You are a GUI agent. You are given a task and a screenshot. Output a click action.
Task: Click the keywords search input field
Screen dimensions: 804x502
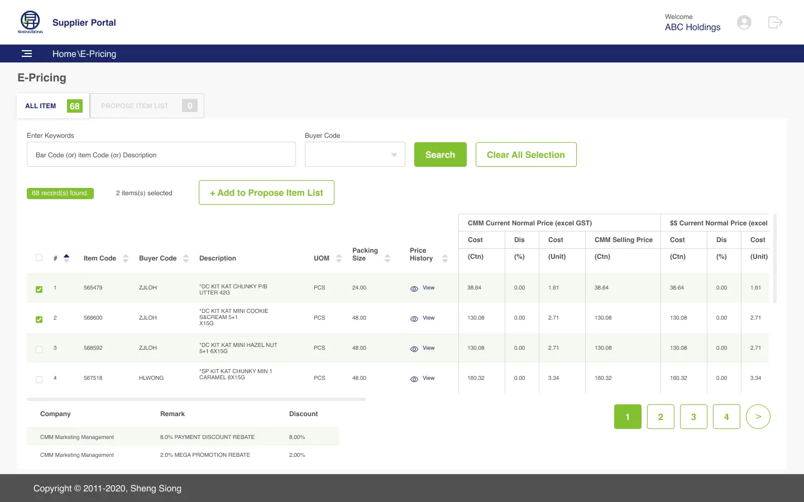click(161, 154)
